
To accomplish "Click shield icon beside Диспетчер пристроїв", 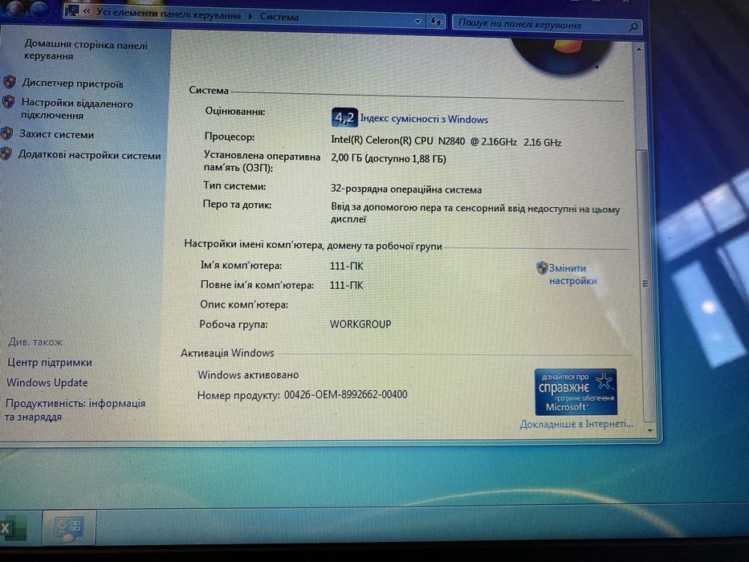I will tap(10, 82).
